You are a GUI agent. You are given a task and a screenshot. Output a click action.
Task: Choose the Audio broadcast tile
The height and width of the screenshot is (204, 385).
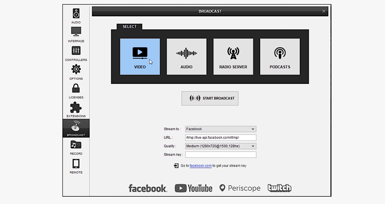click(186, 57)
